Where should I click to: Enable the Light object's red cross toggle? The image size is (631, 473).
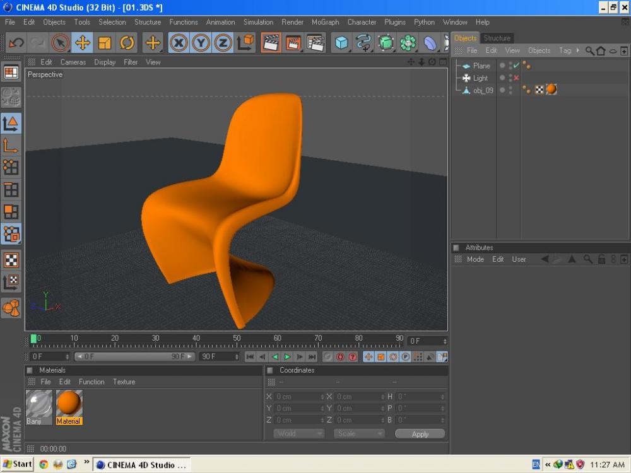[x=516, y=78]
